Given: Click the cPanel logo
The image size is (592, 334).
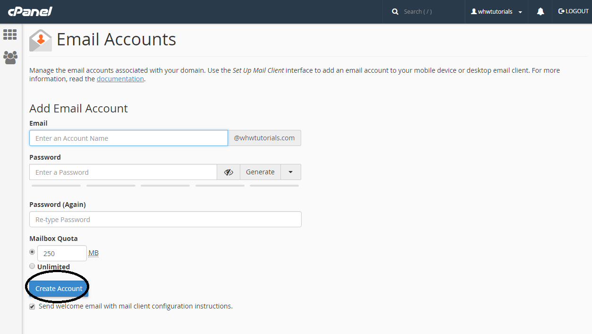Looking at the screenshot, I should point(30,11).
